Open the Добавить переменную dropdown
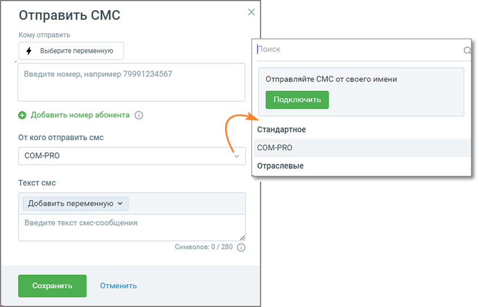Viewport: 479px width, 307px height. (x=75, y=204)
